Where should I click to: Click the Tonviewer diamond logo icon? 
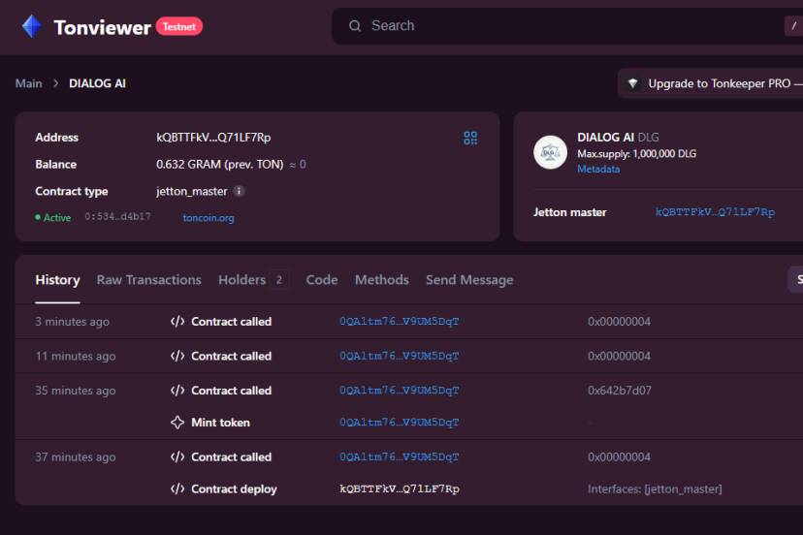[x=32, y=26]
